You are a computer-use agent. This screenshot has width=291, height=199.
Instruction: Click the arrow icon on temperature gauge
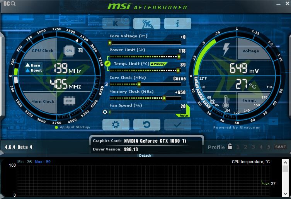213,101
